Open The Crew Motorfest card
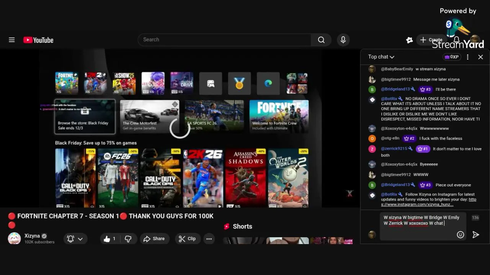 tap(150, 116)
